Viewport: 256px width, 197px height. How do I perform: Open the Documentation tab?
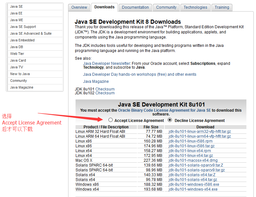[135, 7]
